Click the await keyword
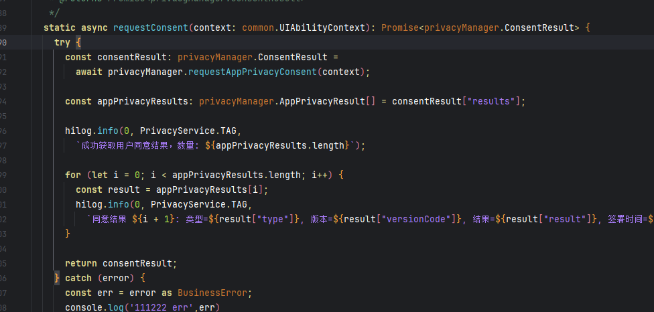Screen dimensions: 654x312 [x=88, y=72]
